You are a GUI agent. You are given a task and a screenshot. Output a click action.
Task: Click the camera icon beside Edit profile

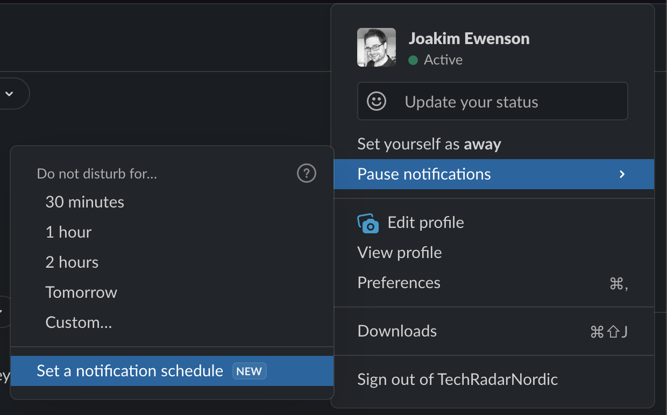pos(368,223)
